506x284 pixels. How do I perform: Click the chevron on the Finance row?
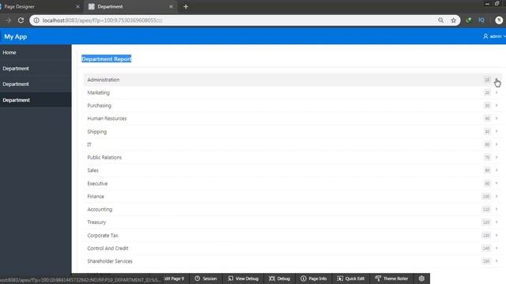click(x=497, y=196)
